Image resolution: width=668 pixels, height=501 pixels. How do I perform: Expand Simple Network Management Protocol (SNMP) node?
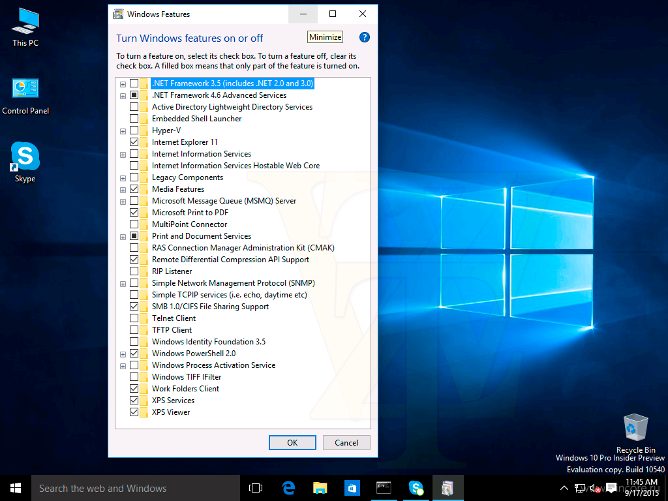pyautogui.click(x=123, y=284)
